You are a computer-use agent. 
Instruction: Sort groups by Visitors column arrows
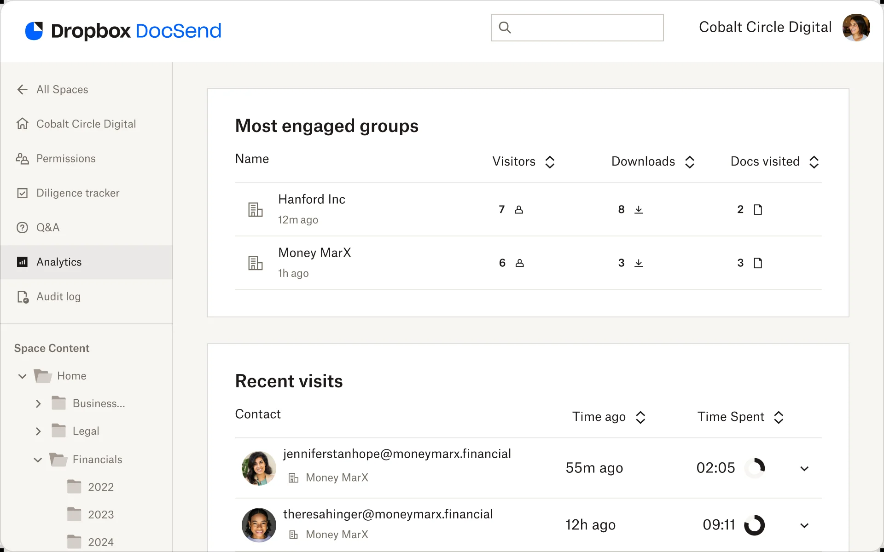550,162
